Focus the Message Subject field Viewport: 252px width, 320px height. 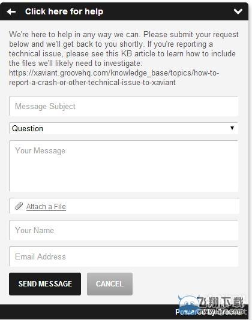tap(124, 106)
